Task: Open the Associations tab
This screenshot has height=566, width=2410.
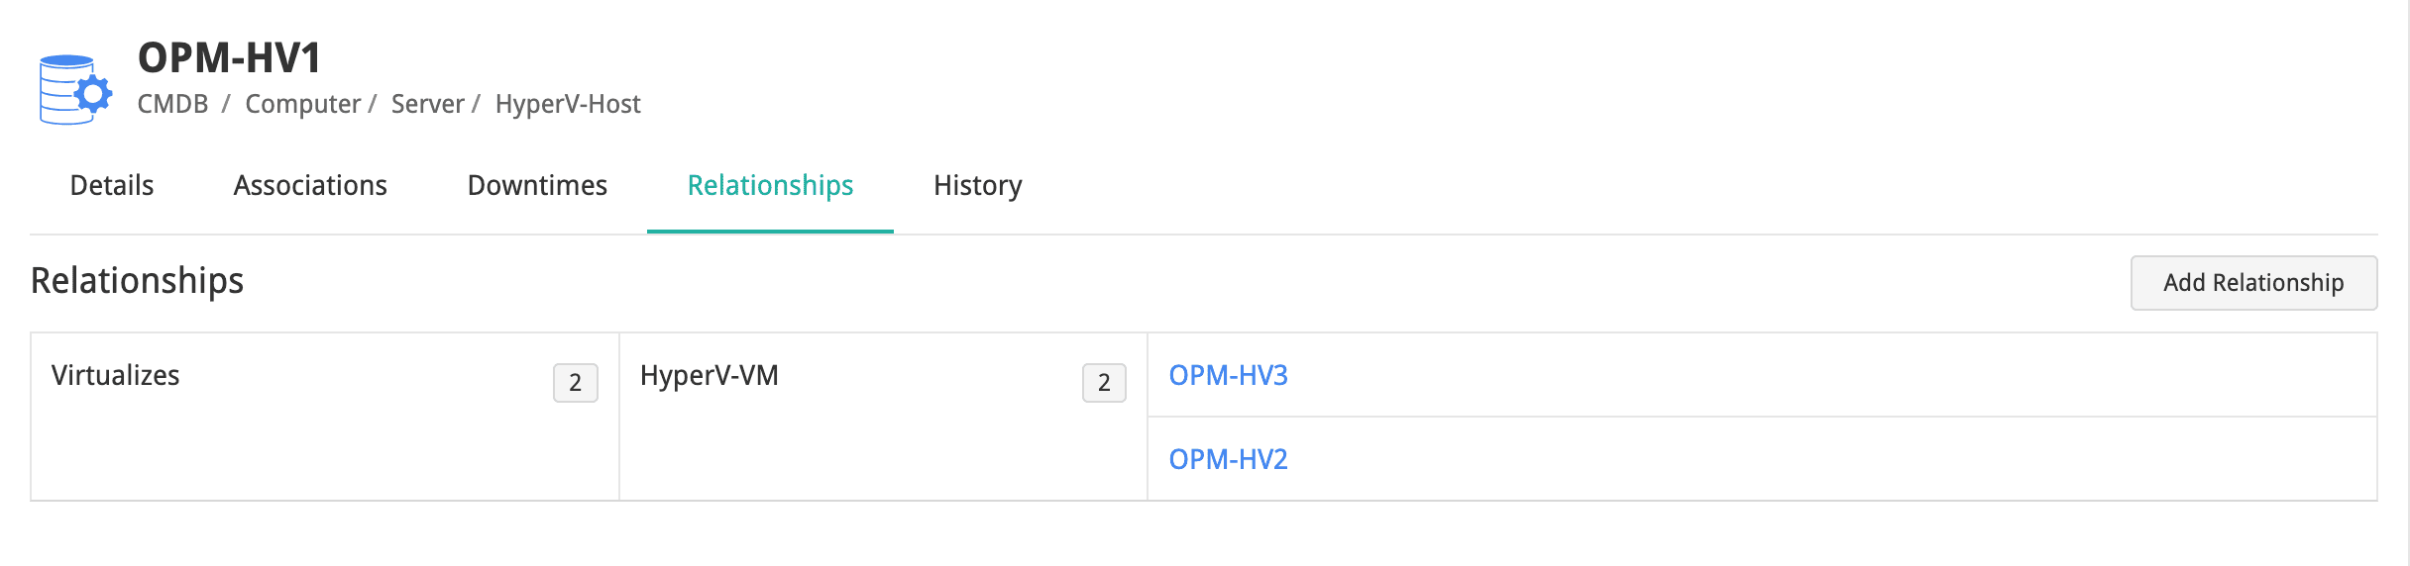Action: click(x=310, y=185)
